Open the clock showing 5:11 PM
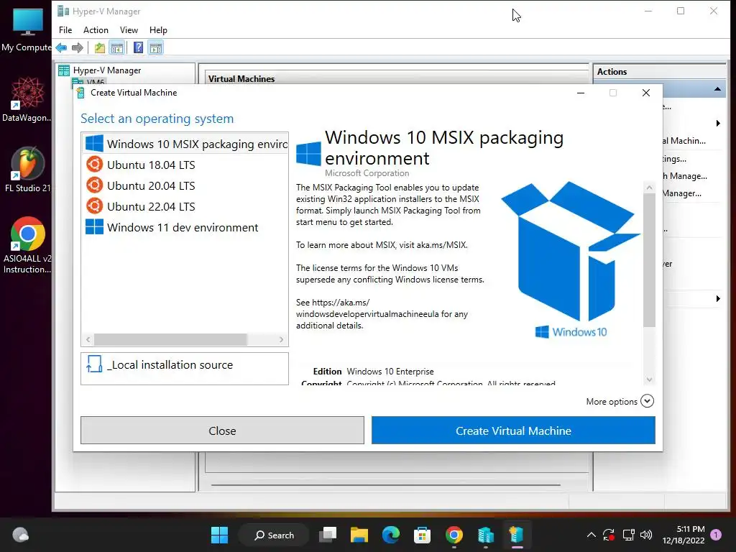Viewport: 736px width, 552px height. (x=684, y=535)
